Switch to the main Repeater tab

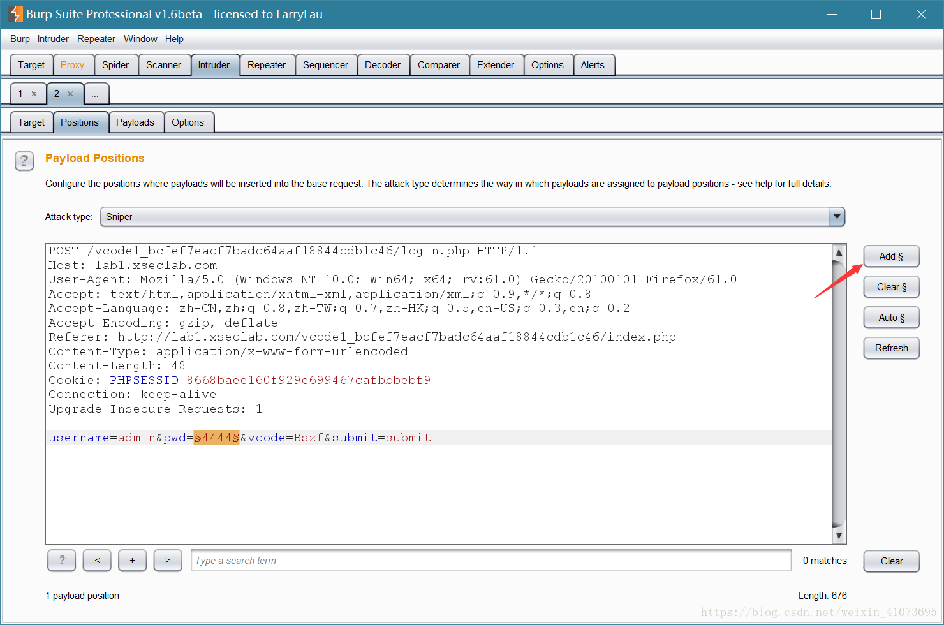click(267, 65)
